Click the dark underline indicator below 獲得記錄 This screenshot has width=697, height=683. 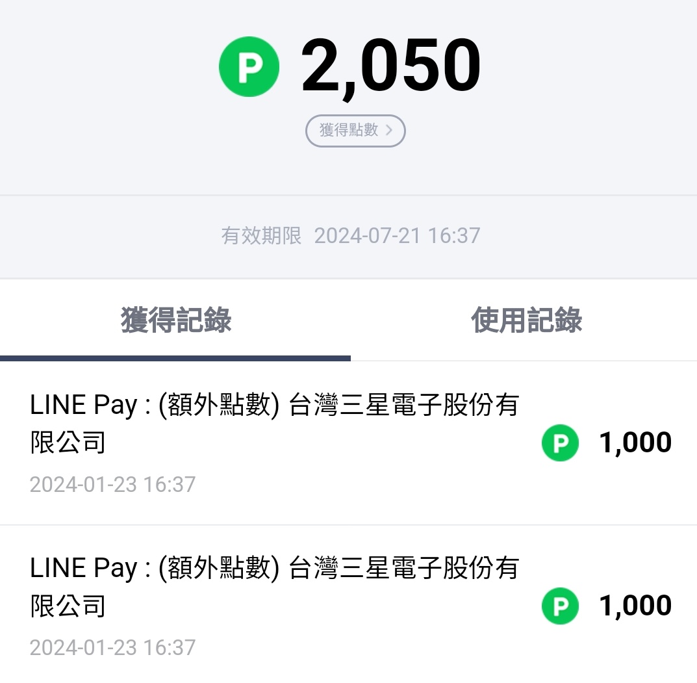coord(175,358)
